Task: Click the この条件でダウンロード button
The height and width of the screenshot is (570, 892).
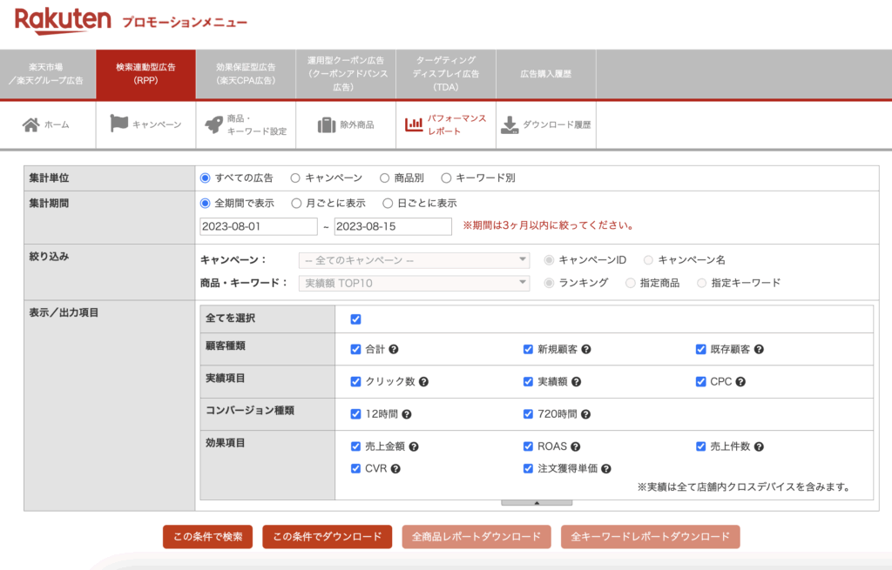Action: [328, 537]
